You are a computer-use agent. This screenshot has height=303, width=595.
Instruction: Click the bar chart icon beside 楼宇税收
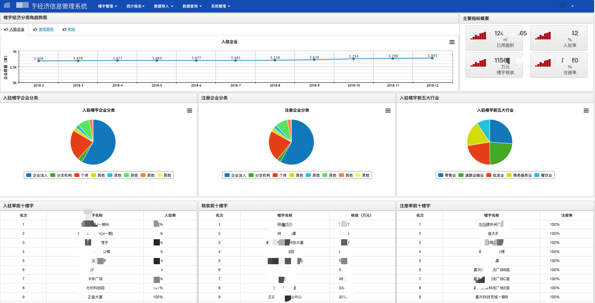pyautogui.click(x=478, y=63)
